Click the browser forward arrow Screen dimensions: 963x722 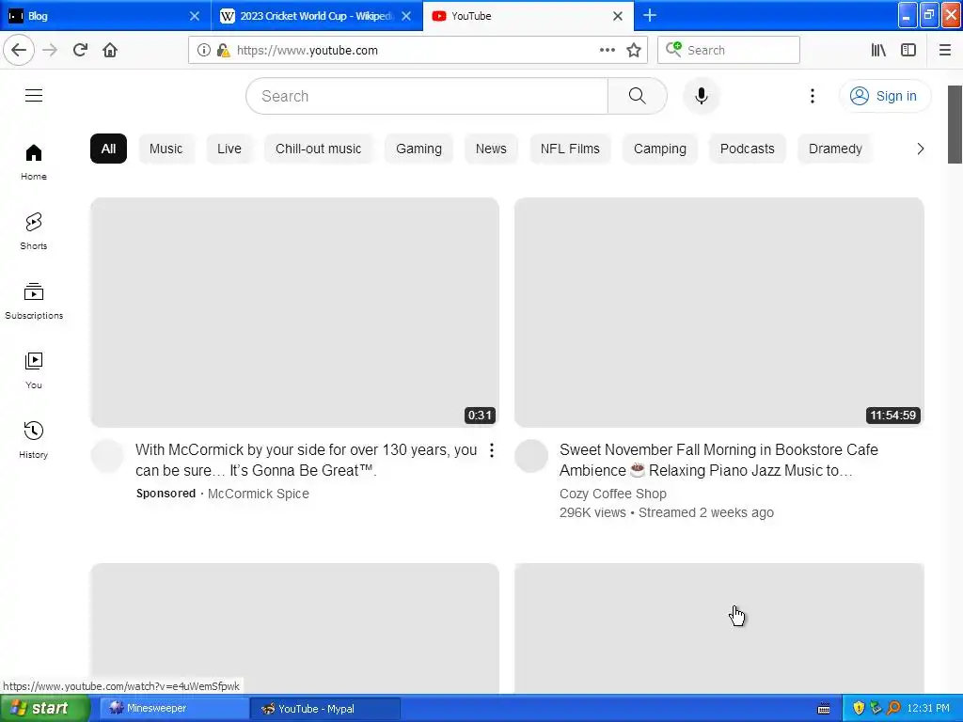50,50
